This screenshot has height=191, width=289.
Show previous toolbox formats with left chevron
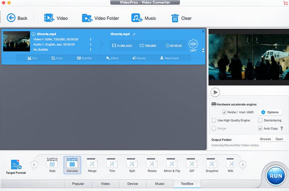pyautogui.click(x=34, y=164)
